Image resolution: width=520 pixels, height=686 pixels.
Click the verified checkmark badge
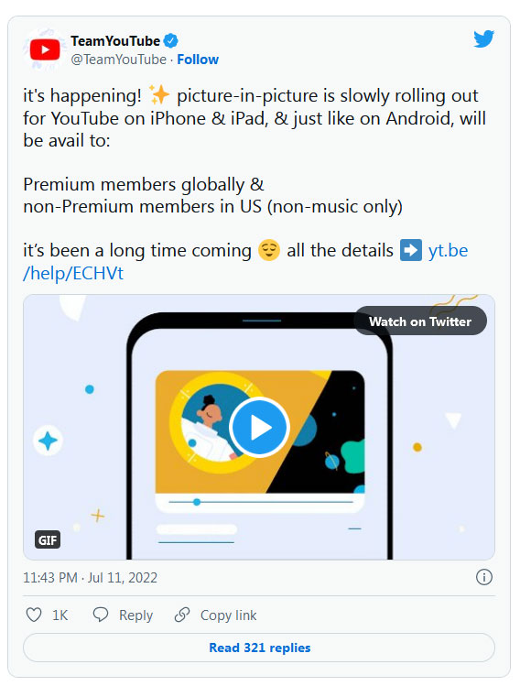pyautogui.click(x=170, y=41)
